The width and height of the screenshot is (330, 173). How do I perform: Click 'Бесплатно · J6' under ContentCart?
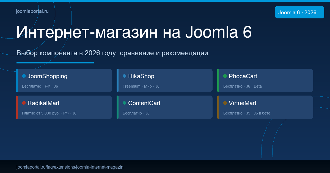tap(136, 113)
